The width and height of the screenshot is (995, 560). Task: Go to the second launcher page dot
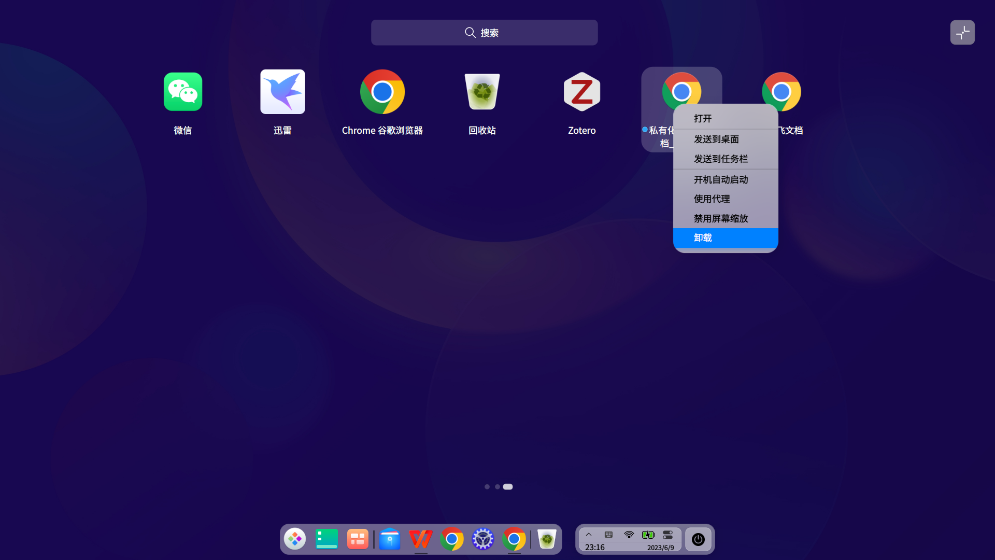[497, 487]
